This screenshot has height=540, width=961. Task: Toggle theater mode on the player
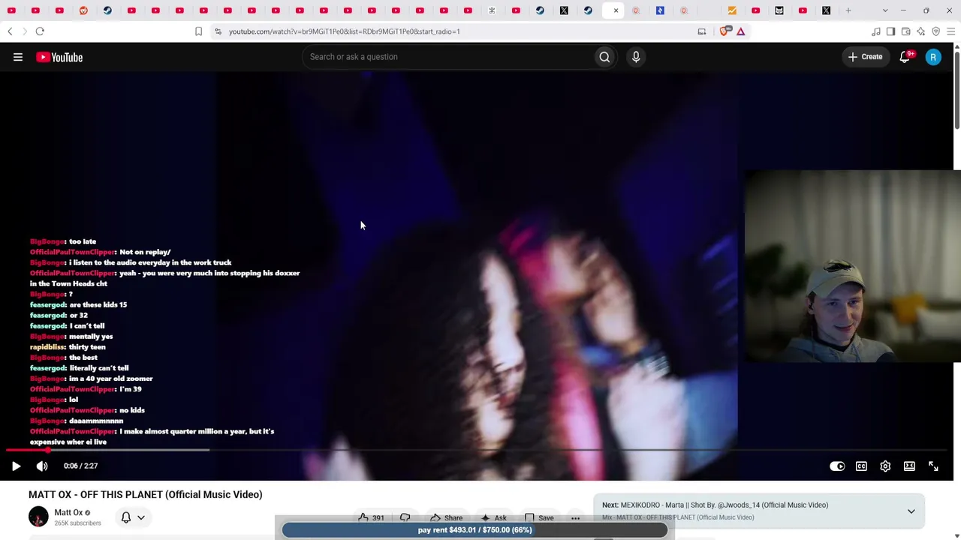(x=909, y=466)
